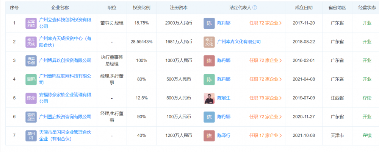Screen dimensions: 379x152
Task: Expand 任职 17 家企业 for 陈泽行
Action: pyautogui.click(x=265, y=136)
